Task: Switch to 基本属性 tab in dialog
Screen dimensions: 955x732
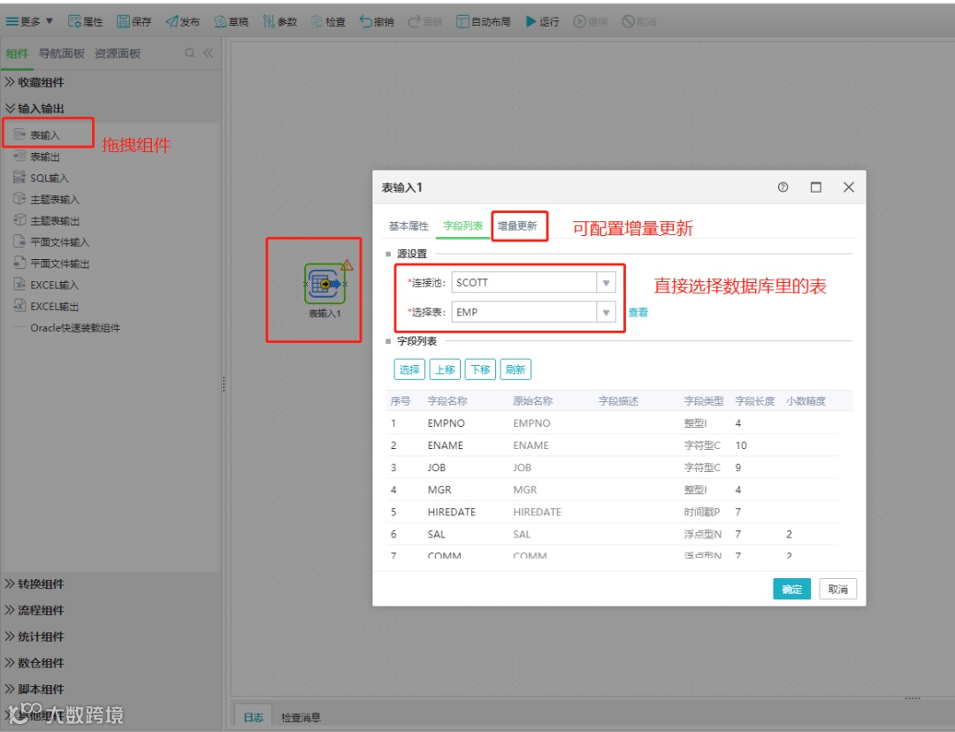Action: 409,226
